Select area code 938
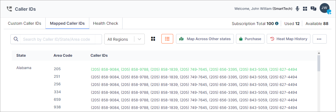Viewport: 336px width, 112px height. 57,107
